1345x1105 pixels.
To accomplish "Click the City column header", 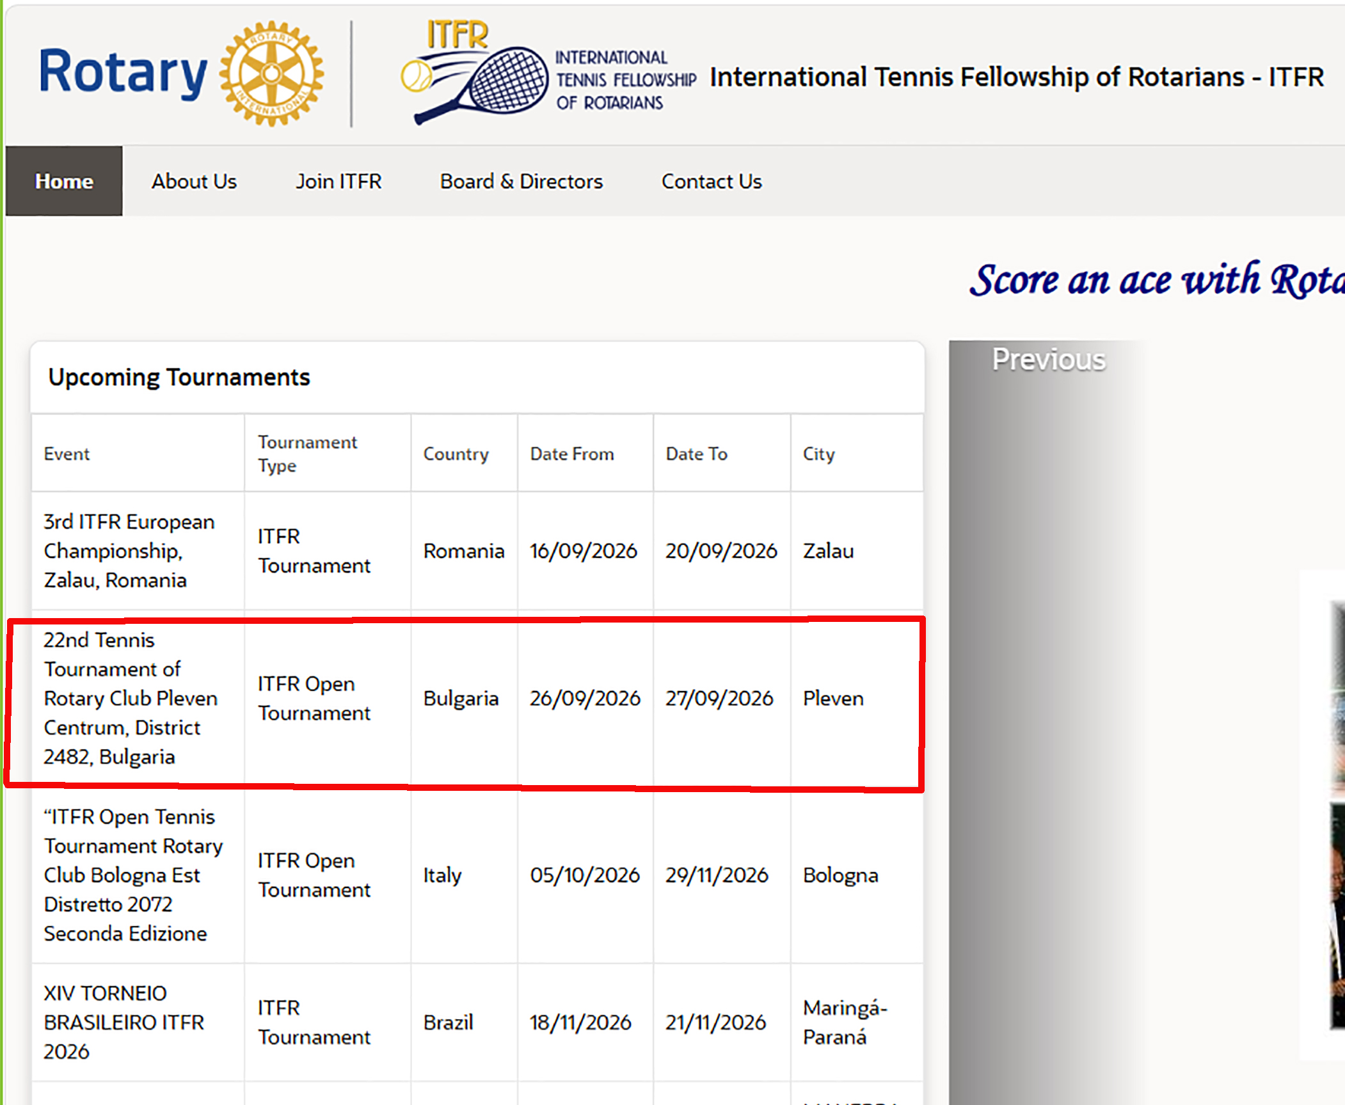I will [818, 454].
